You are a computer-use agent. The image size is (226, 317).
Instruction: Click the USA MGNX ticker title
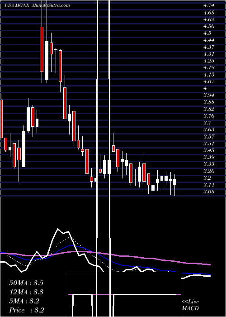18,5
